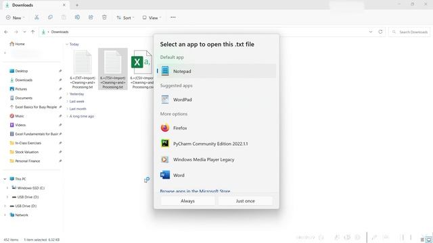Open the Sort dropdown

[125, 18]
